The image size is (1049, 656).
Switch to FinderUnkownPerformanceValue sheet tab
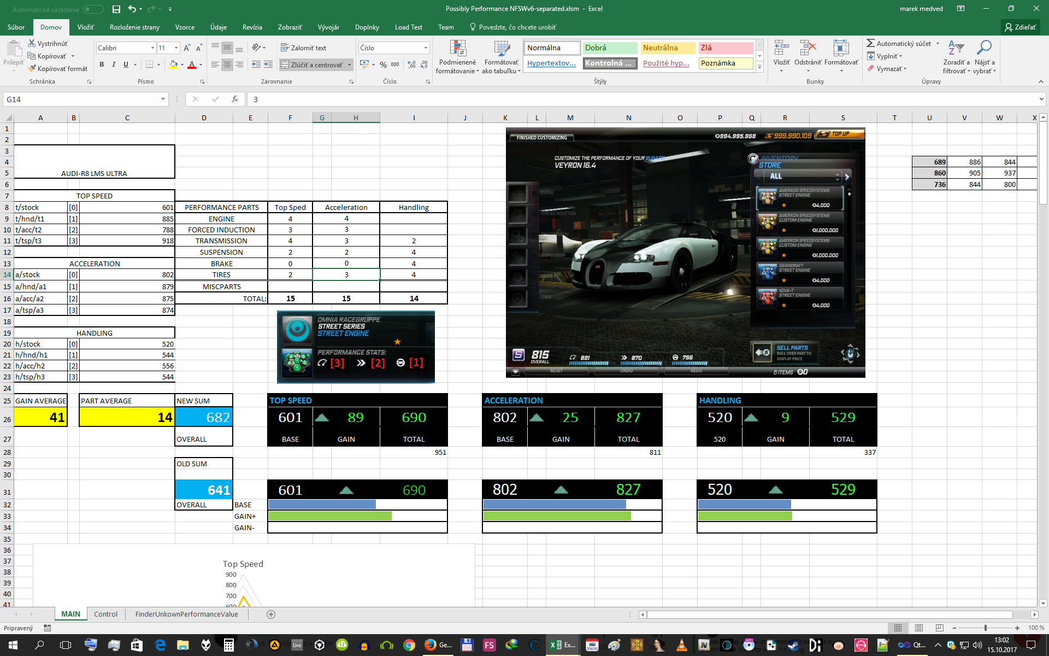coord(186,614)
